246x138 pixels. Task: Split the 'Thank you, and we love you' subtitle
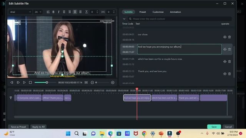click(x=224, y=74)
